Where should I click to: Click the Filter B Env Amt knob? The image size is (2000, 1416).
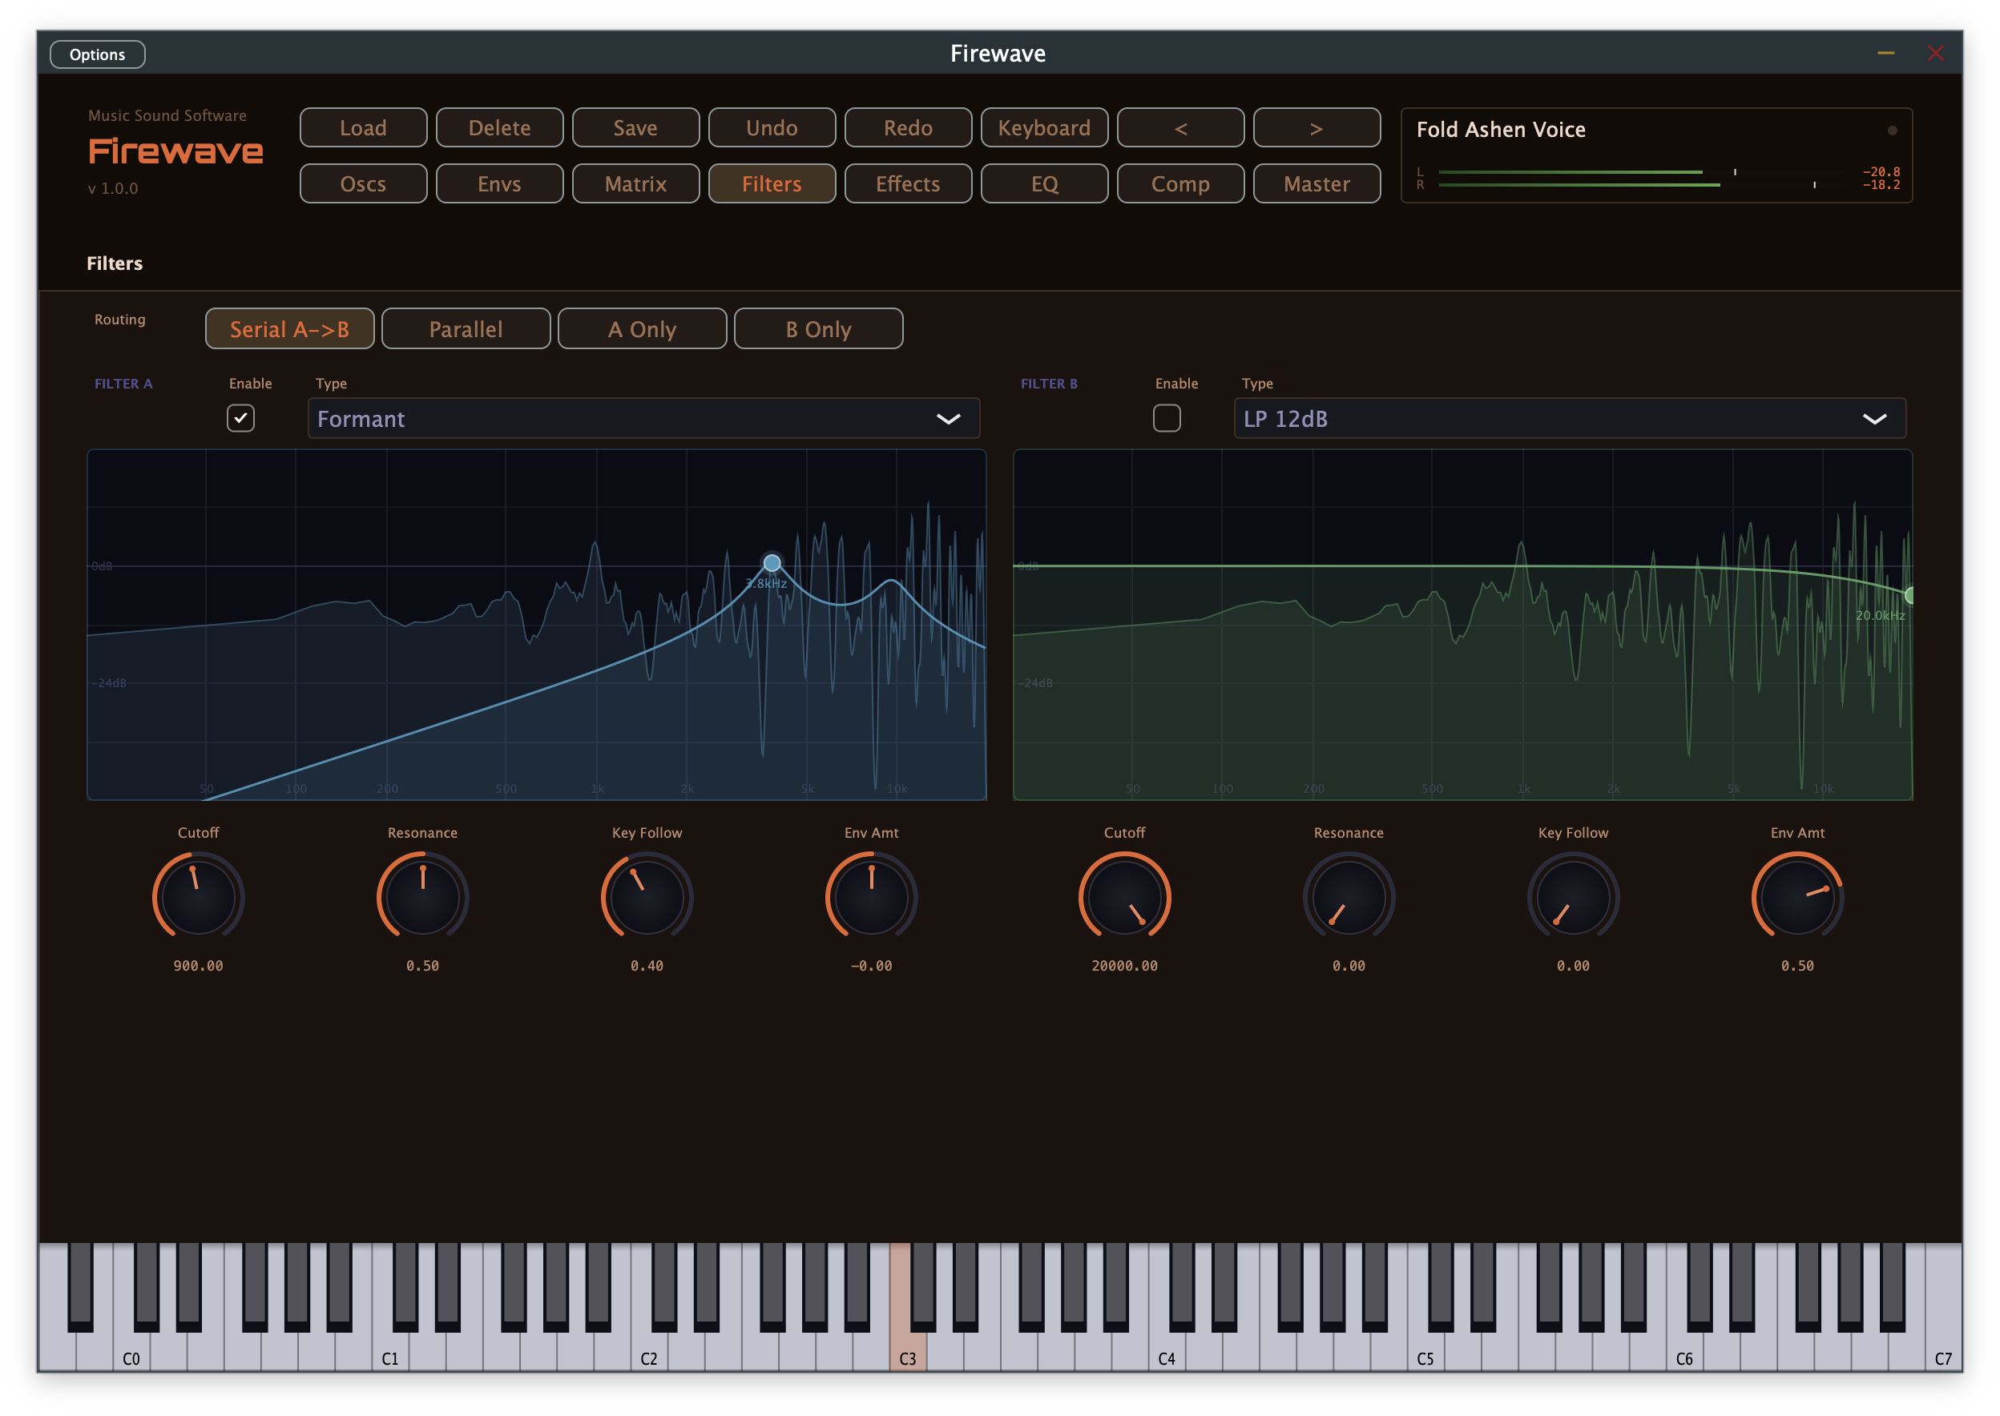click(x=1796, y=897)
